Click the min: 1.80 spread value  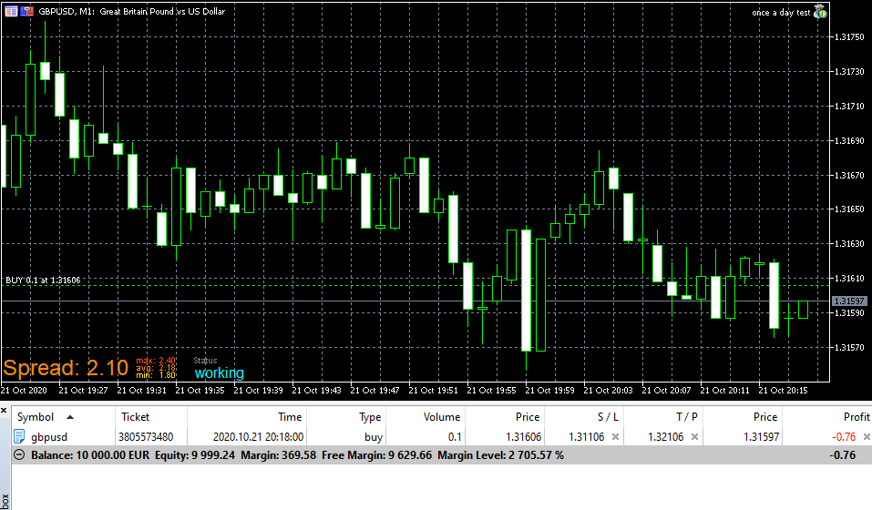[x=156, y=375]
